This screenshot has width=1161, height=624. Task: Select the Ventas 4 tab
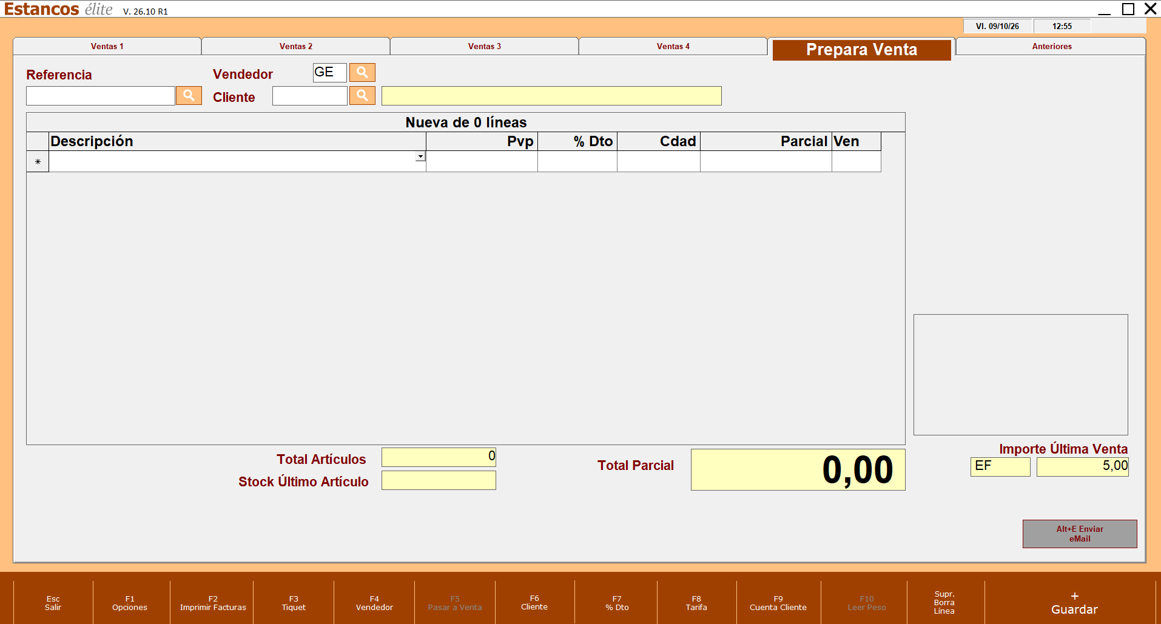[x=673, y=47]
